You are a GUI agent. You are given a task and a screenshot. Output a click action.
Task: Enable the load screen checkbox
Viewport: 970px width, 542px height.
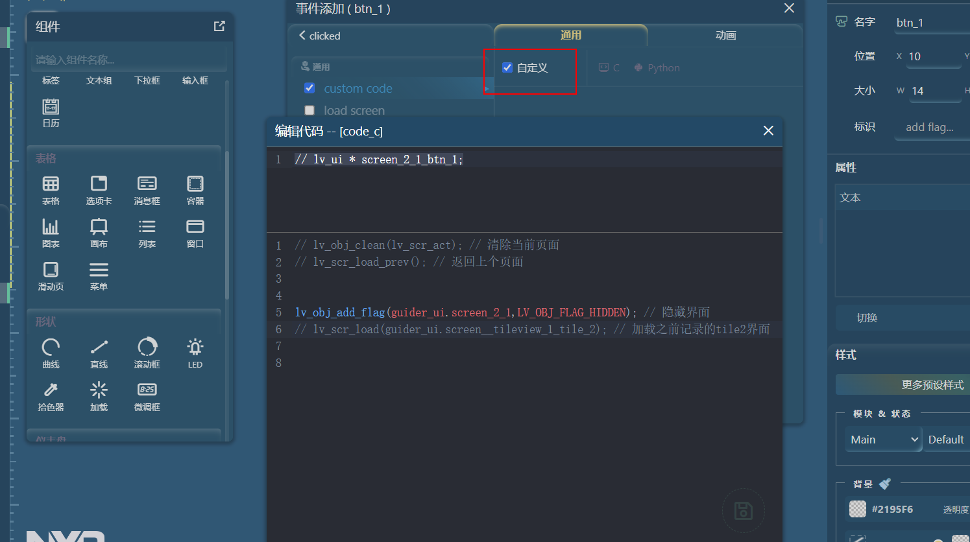click(309, 110)
